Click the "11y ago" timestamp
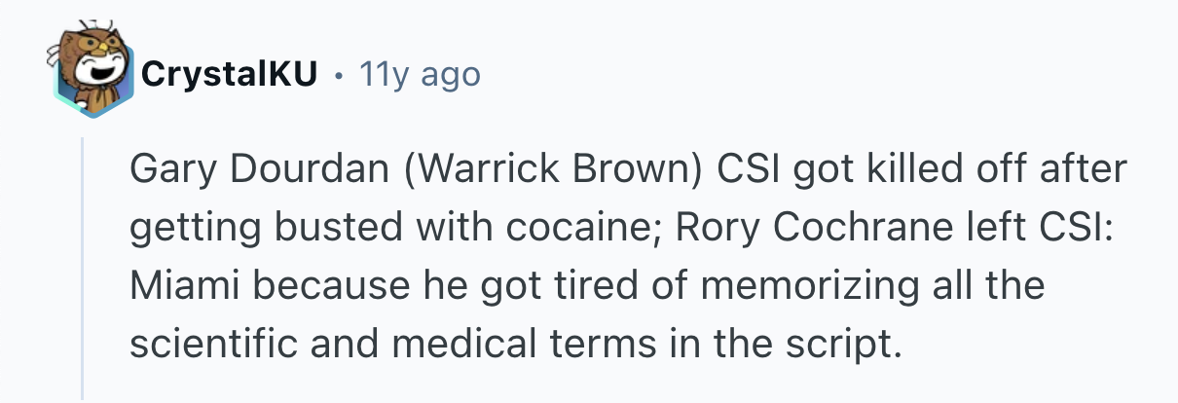Image resolution: width=1178 pixels, height=403 pixels. coord(420,74)
